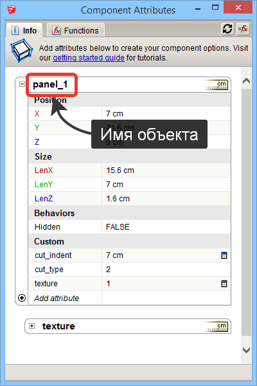Click the refresh arrows icon
This screenshot has height=386, width=257.
coord(227,30)
